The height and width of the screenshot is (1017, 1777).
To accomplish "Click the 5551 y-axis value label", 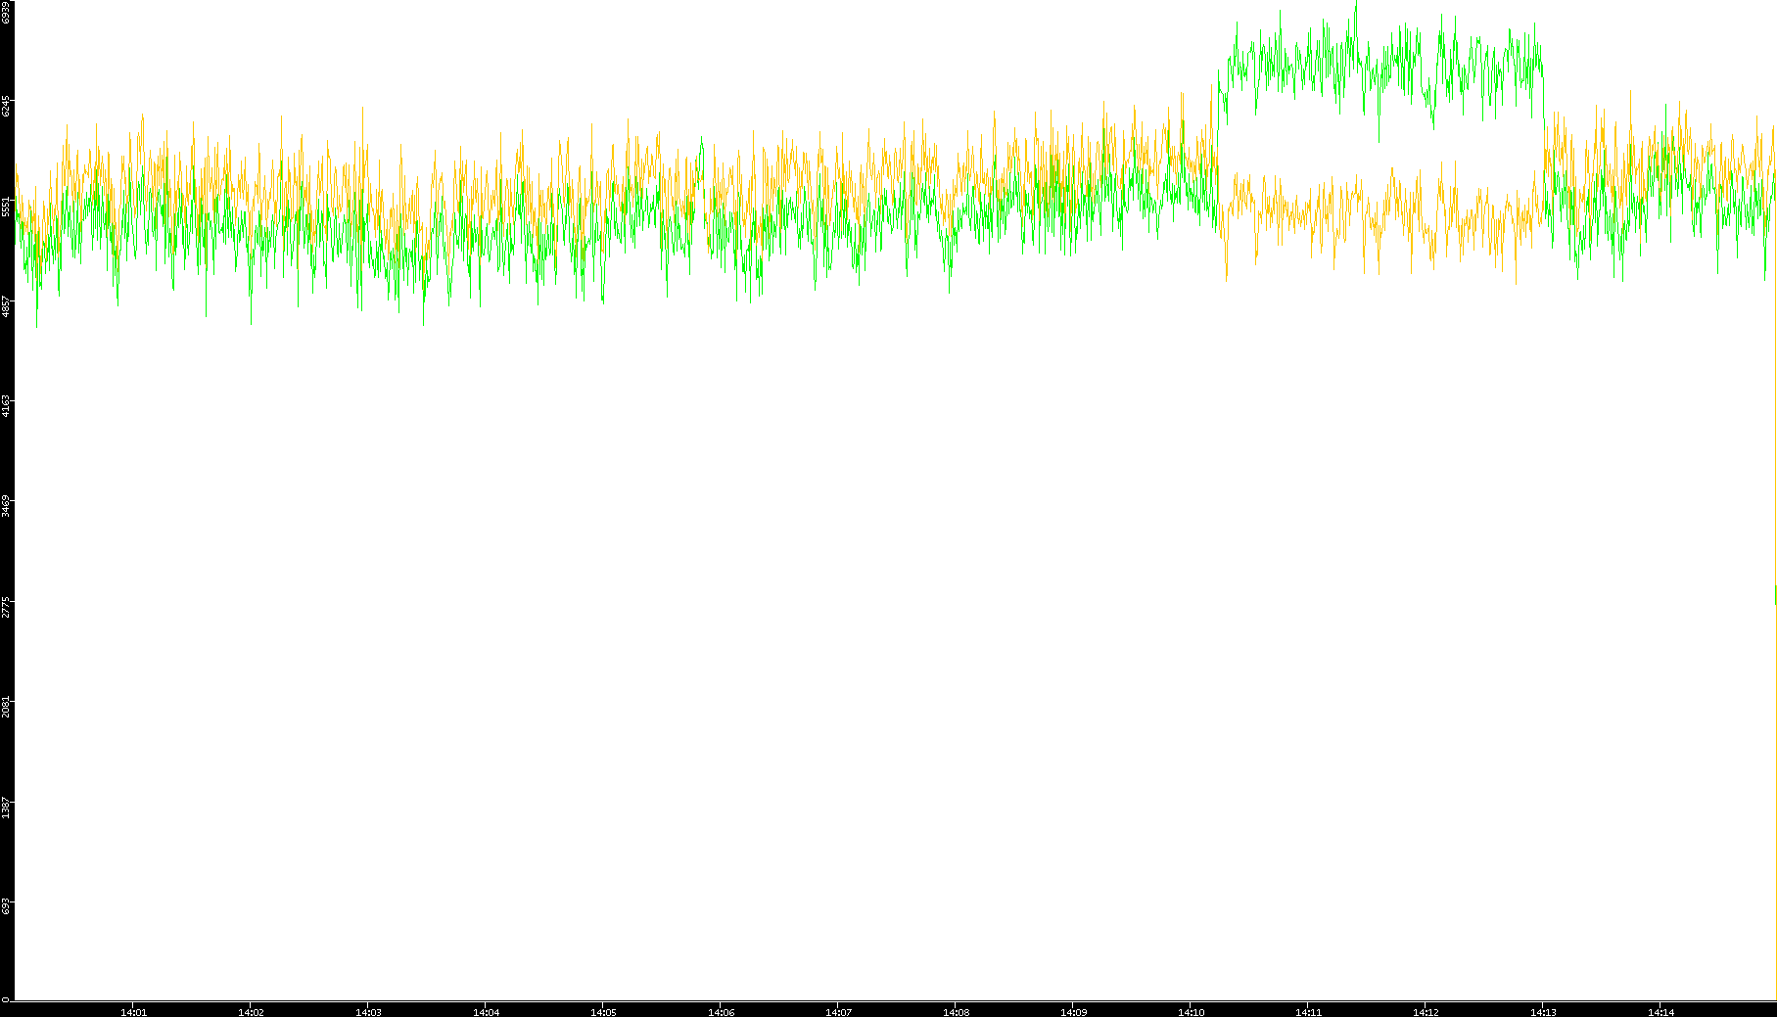I will click(x=6, y=206).
